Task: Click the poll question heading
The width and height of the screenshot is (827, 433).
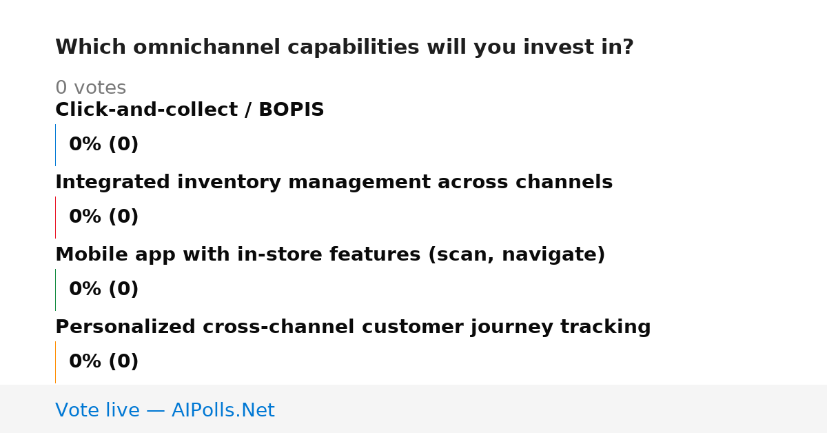Action: tap(344, 48)
